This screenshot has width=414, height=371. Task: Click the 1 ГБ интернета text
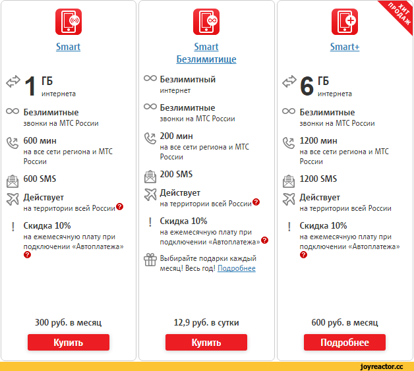point(50,86)
